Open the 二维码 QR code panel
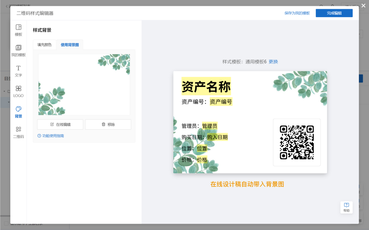 [x=18, y=133]
